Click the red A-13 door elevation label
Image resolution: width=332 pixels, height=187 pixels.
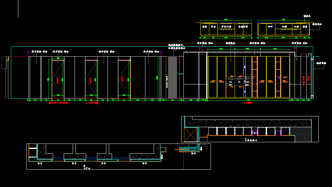(x=92, y=103)
